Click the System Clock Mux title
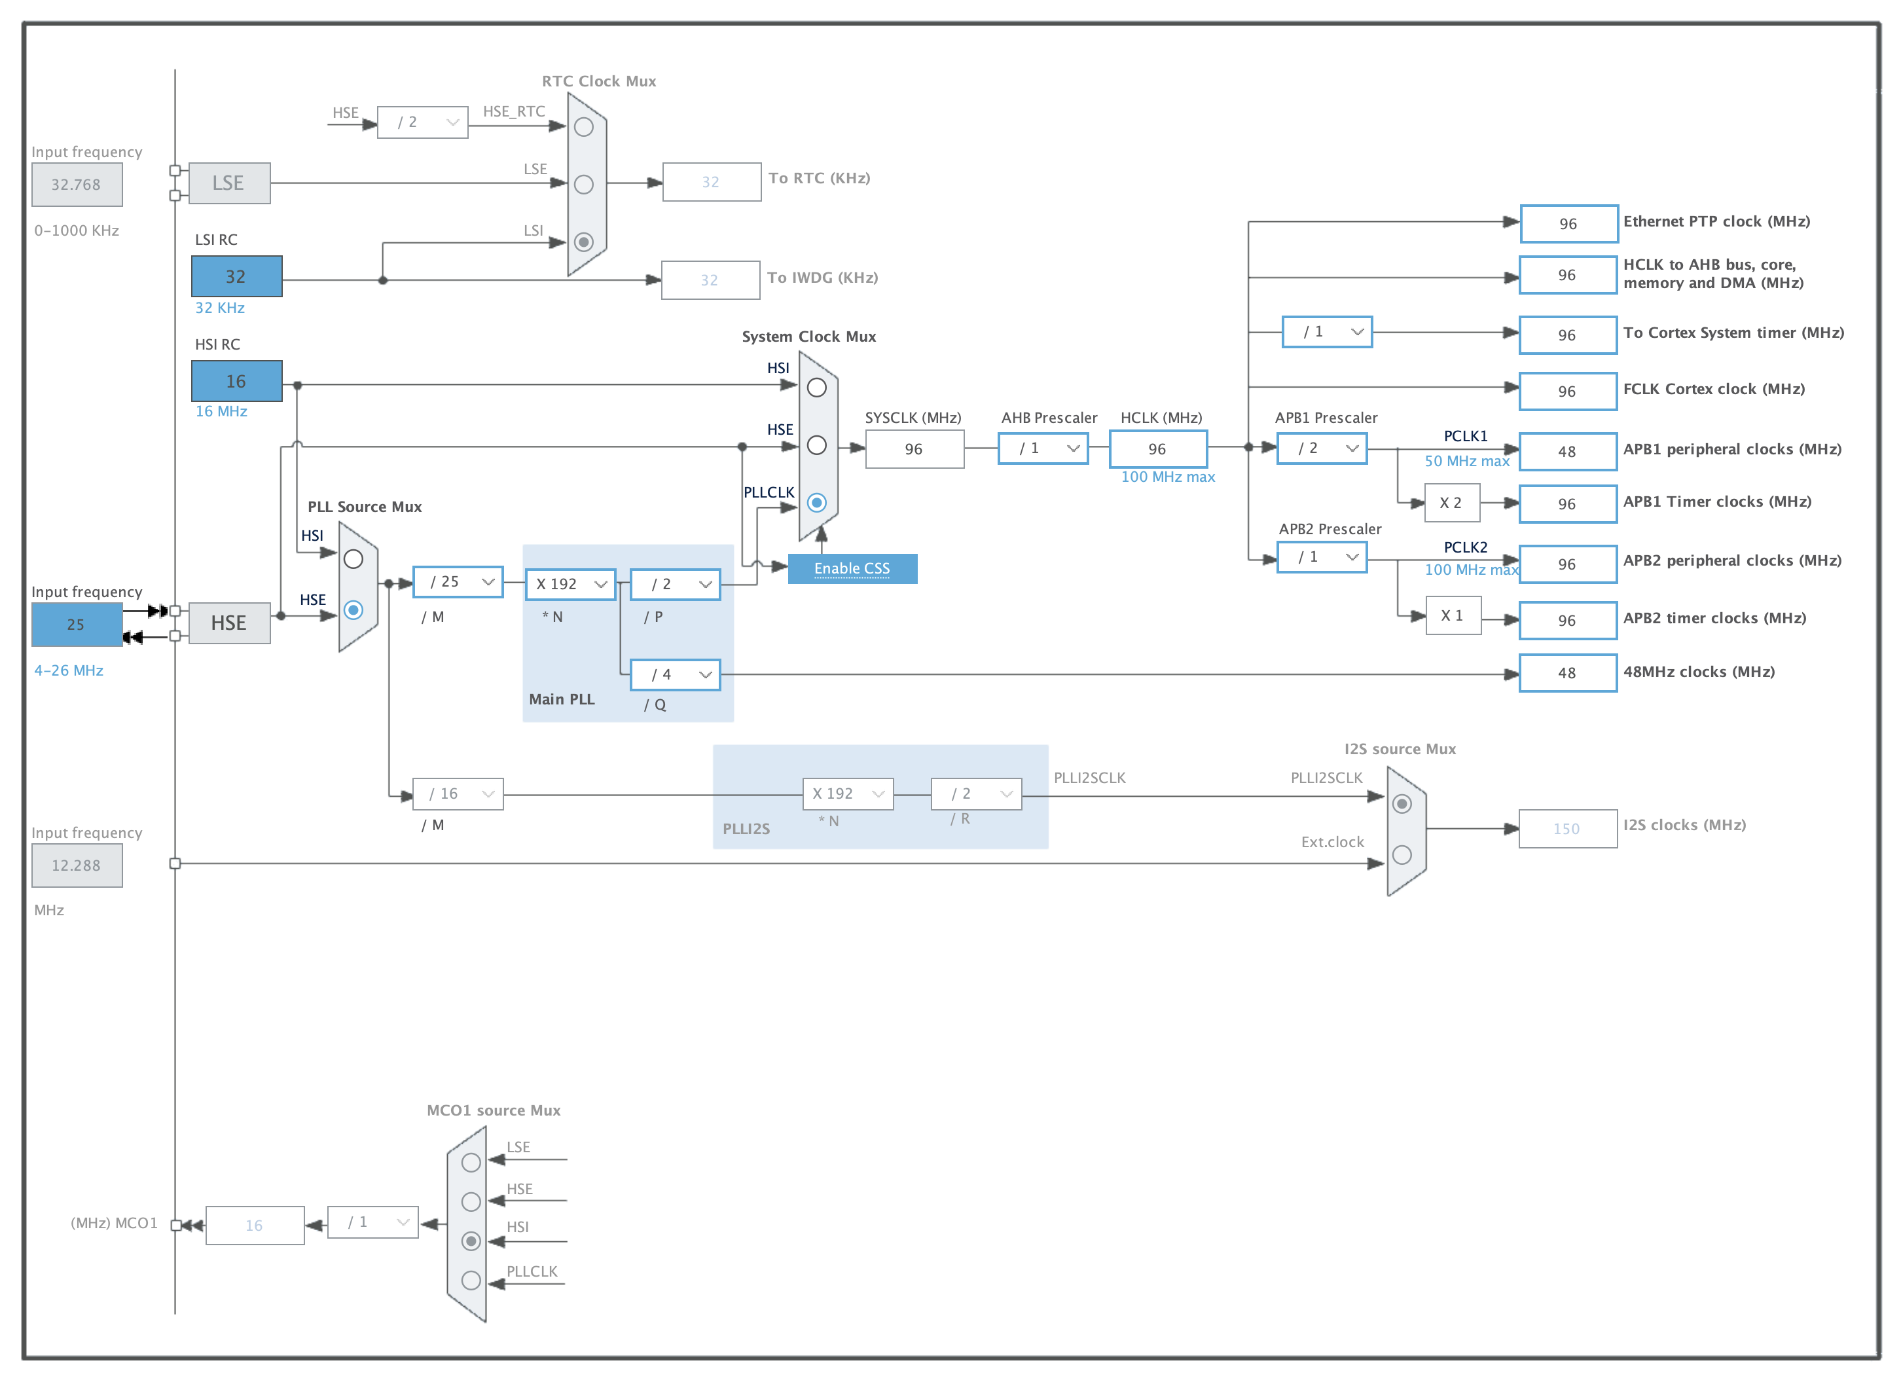 pyautogui.click(x=809, y=337)
